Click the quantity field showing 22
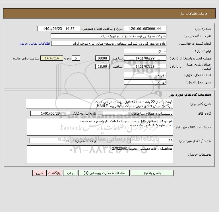This screenshot has height=212, width=219. coord(152,141)
